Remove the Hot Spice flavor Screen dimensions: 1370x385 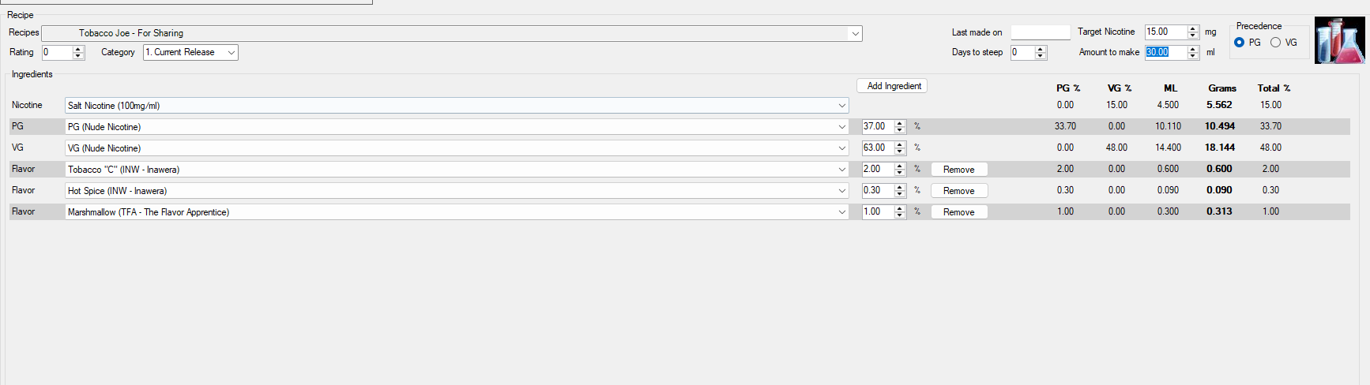point(959,191)
